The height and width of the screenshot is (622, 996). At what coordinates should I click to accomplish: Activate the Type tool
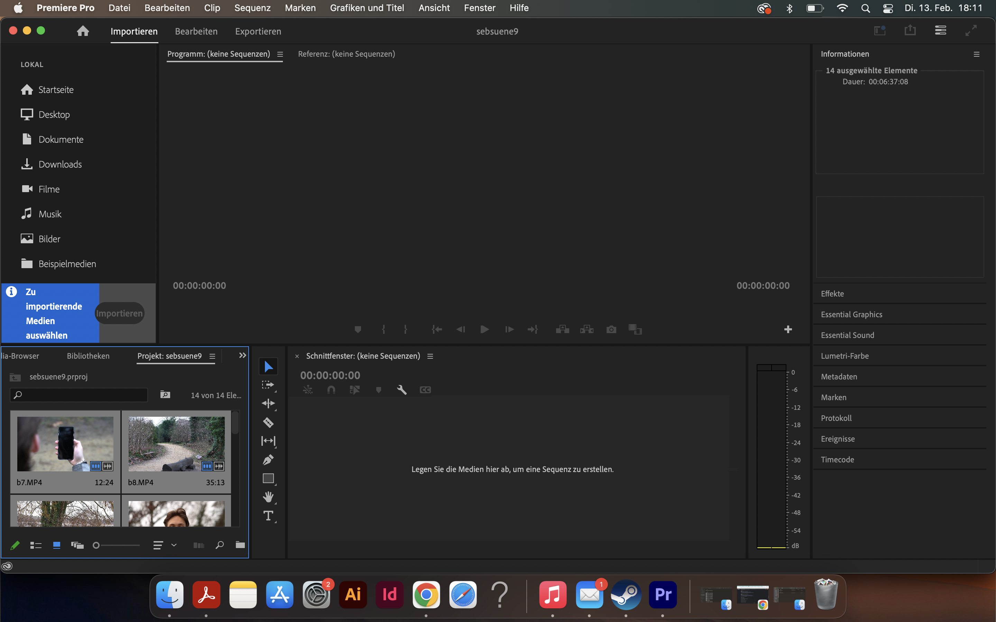tap(268, 516)
